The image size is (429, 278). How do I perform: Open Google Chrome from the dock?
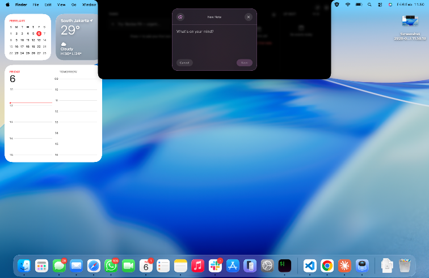[x=327, y=266]
